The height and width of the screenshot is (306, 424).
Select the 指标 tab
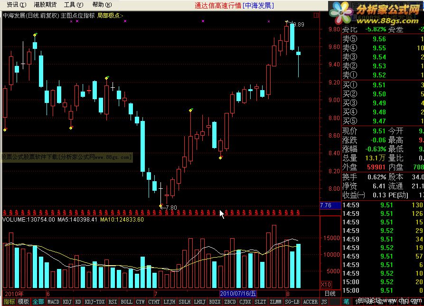click(x=9, y=302)
